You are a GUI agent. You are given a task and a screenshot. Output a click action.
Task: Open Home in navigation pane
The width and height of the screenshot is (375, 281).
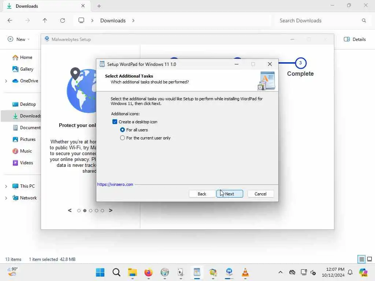click(x=22, y=57)
